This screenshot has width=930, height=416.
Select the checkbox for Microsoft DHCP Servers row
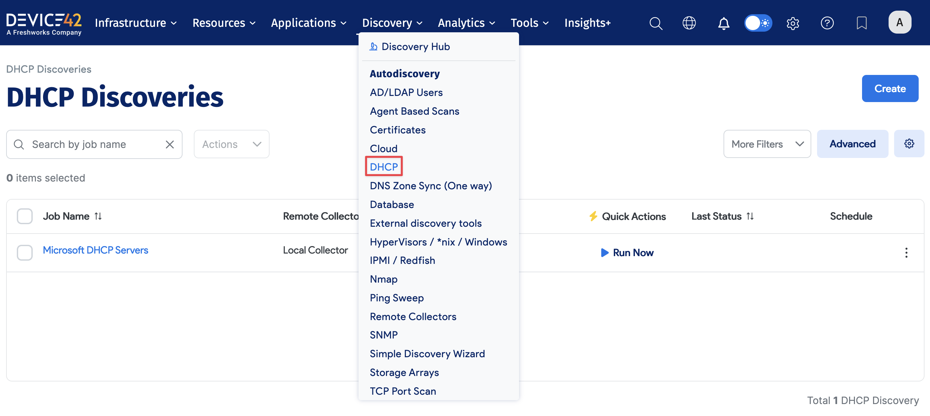24,252
